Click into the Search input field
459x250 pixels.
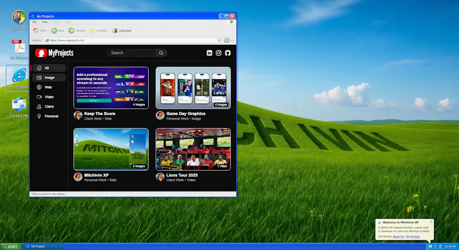coord(132,53)
